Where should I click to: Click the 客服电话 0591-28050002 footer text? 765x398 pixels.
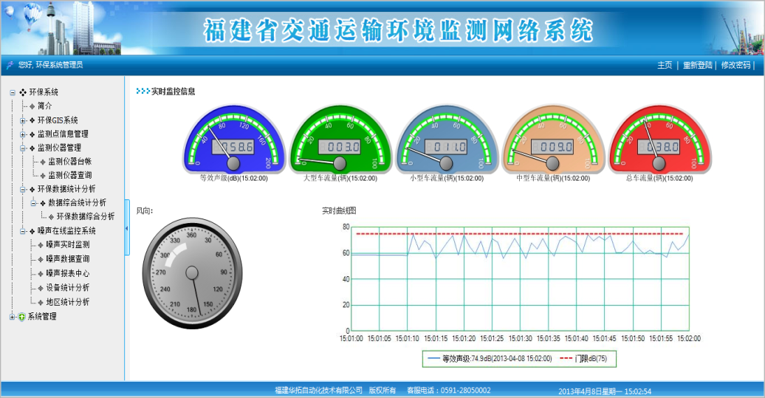click(x=449, y=390)
